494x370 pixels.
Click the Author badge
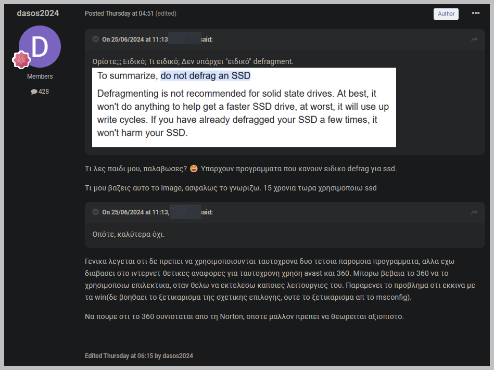(x=446, y=14)
